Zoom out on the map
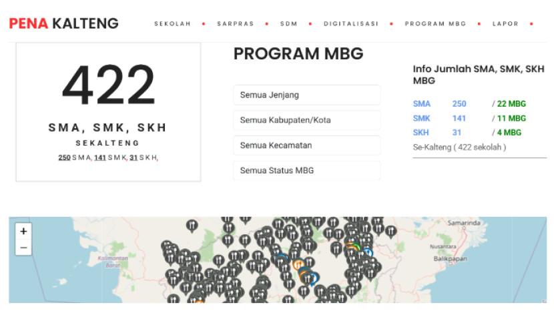The width and height of the screenshot is (554, 311). [x=23, y=248]
